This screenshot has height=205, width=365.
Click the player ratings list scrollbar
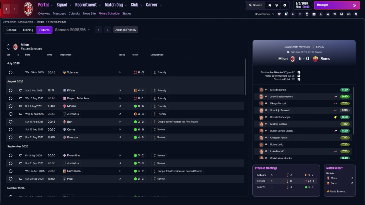[x=353, y=110]
